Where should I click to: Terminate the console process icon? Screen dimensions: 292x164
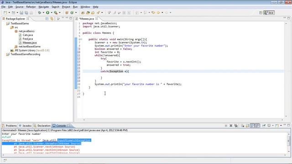click(226, 126)
